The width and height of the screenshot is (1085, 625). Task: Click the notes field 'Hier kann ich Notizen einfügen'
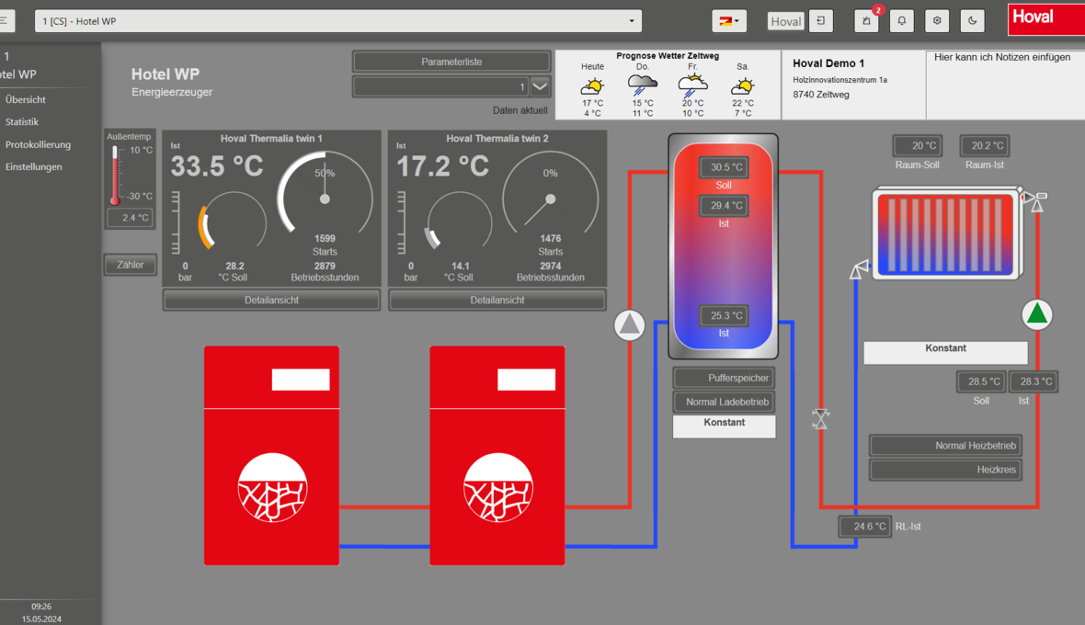pos(1004,83)
